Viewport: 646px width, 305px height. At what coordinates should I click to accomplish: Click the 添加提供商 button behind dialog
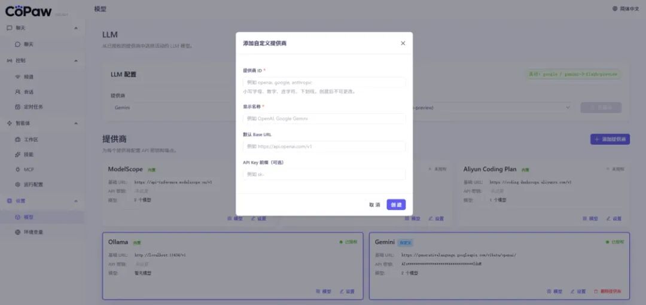point(610,139)
